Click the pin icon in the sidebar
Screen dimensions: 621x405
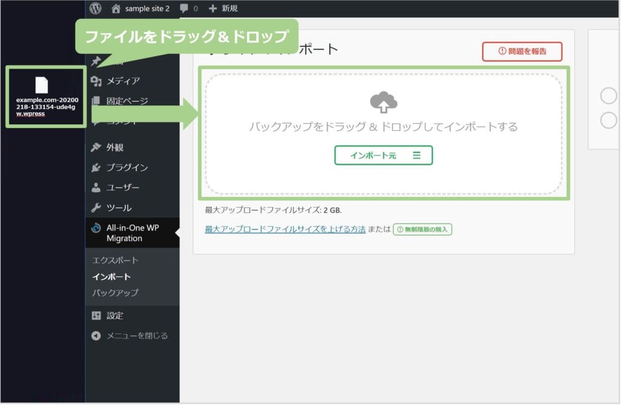tap(96, 61)
